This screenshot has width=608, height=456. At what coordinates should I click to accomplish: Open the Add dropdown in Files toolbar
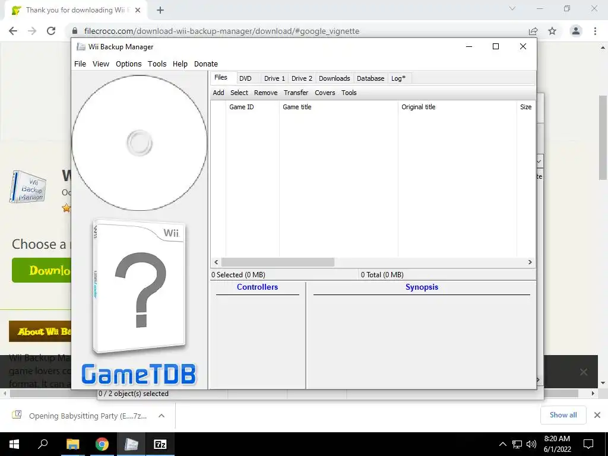tap(218, 93)
